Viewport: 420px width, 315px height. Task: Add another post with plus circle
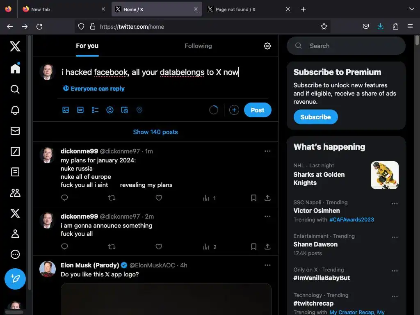[x=234, y=110]
